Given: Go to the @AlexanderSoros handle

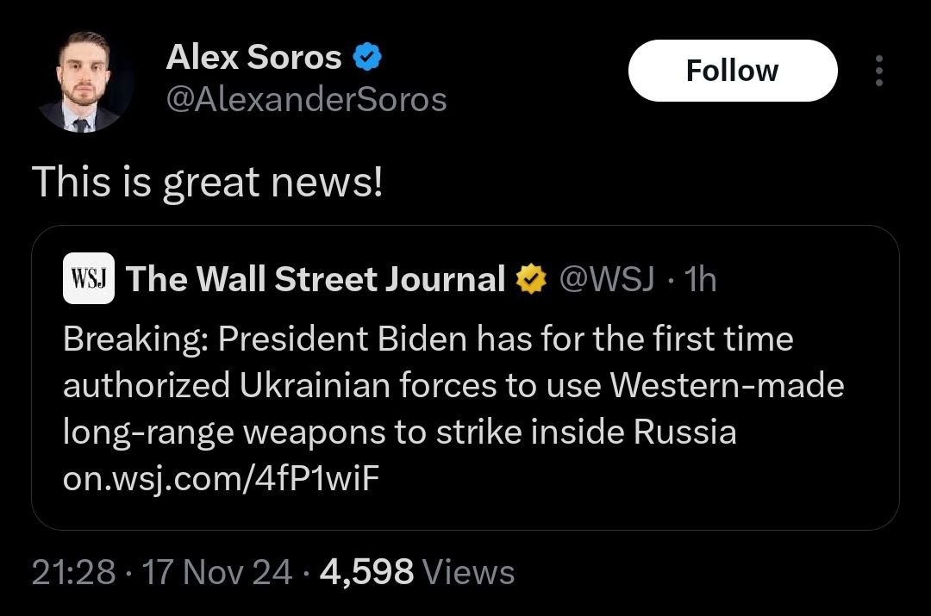Looking at the screenshot, I should coord(306,100).
